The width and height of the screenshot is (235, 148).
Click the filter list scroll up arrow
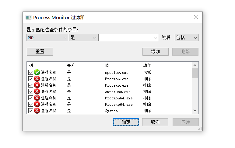pyautogui.click(x=195, y=65)
